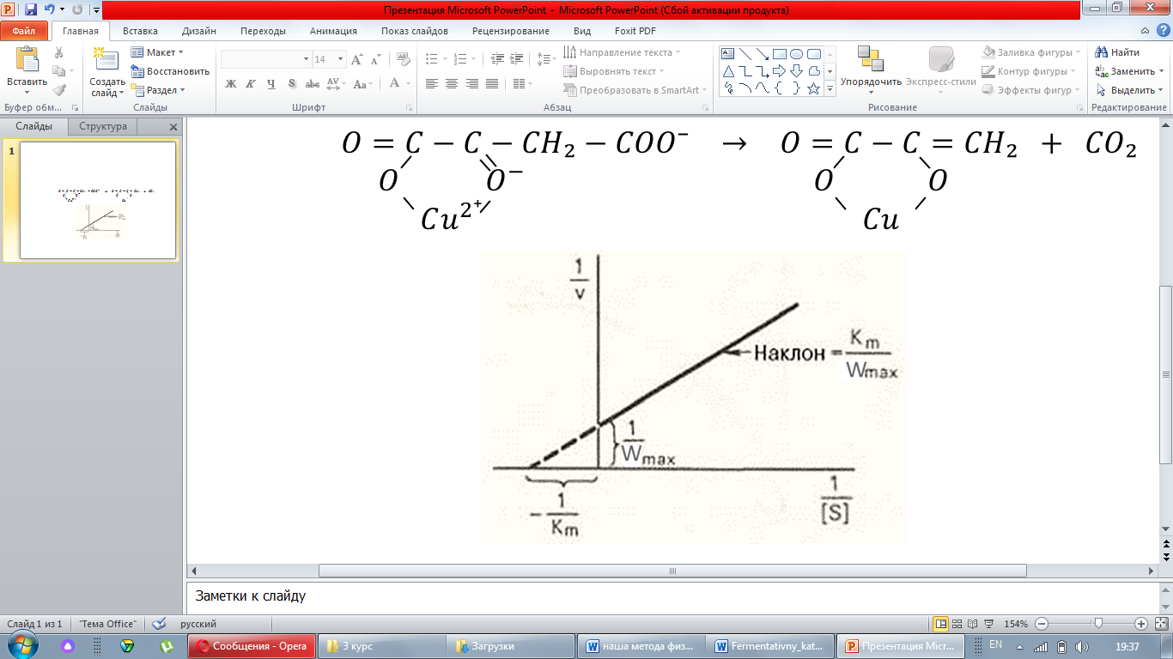Click the zoom slider handle
The image size is (1173, 659).
[1097, 624]
